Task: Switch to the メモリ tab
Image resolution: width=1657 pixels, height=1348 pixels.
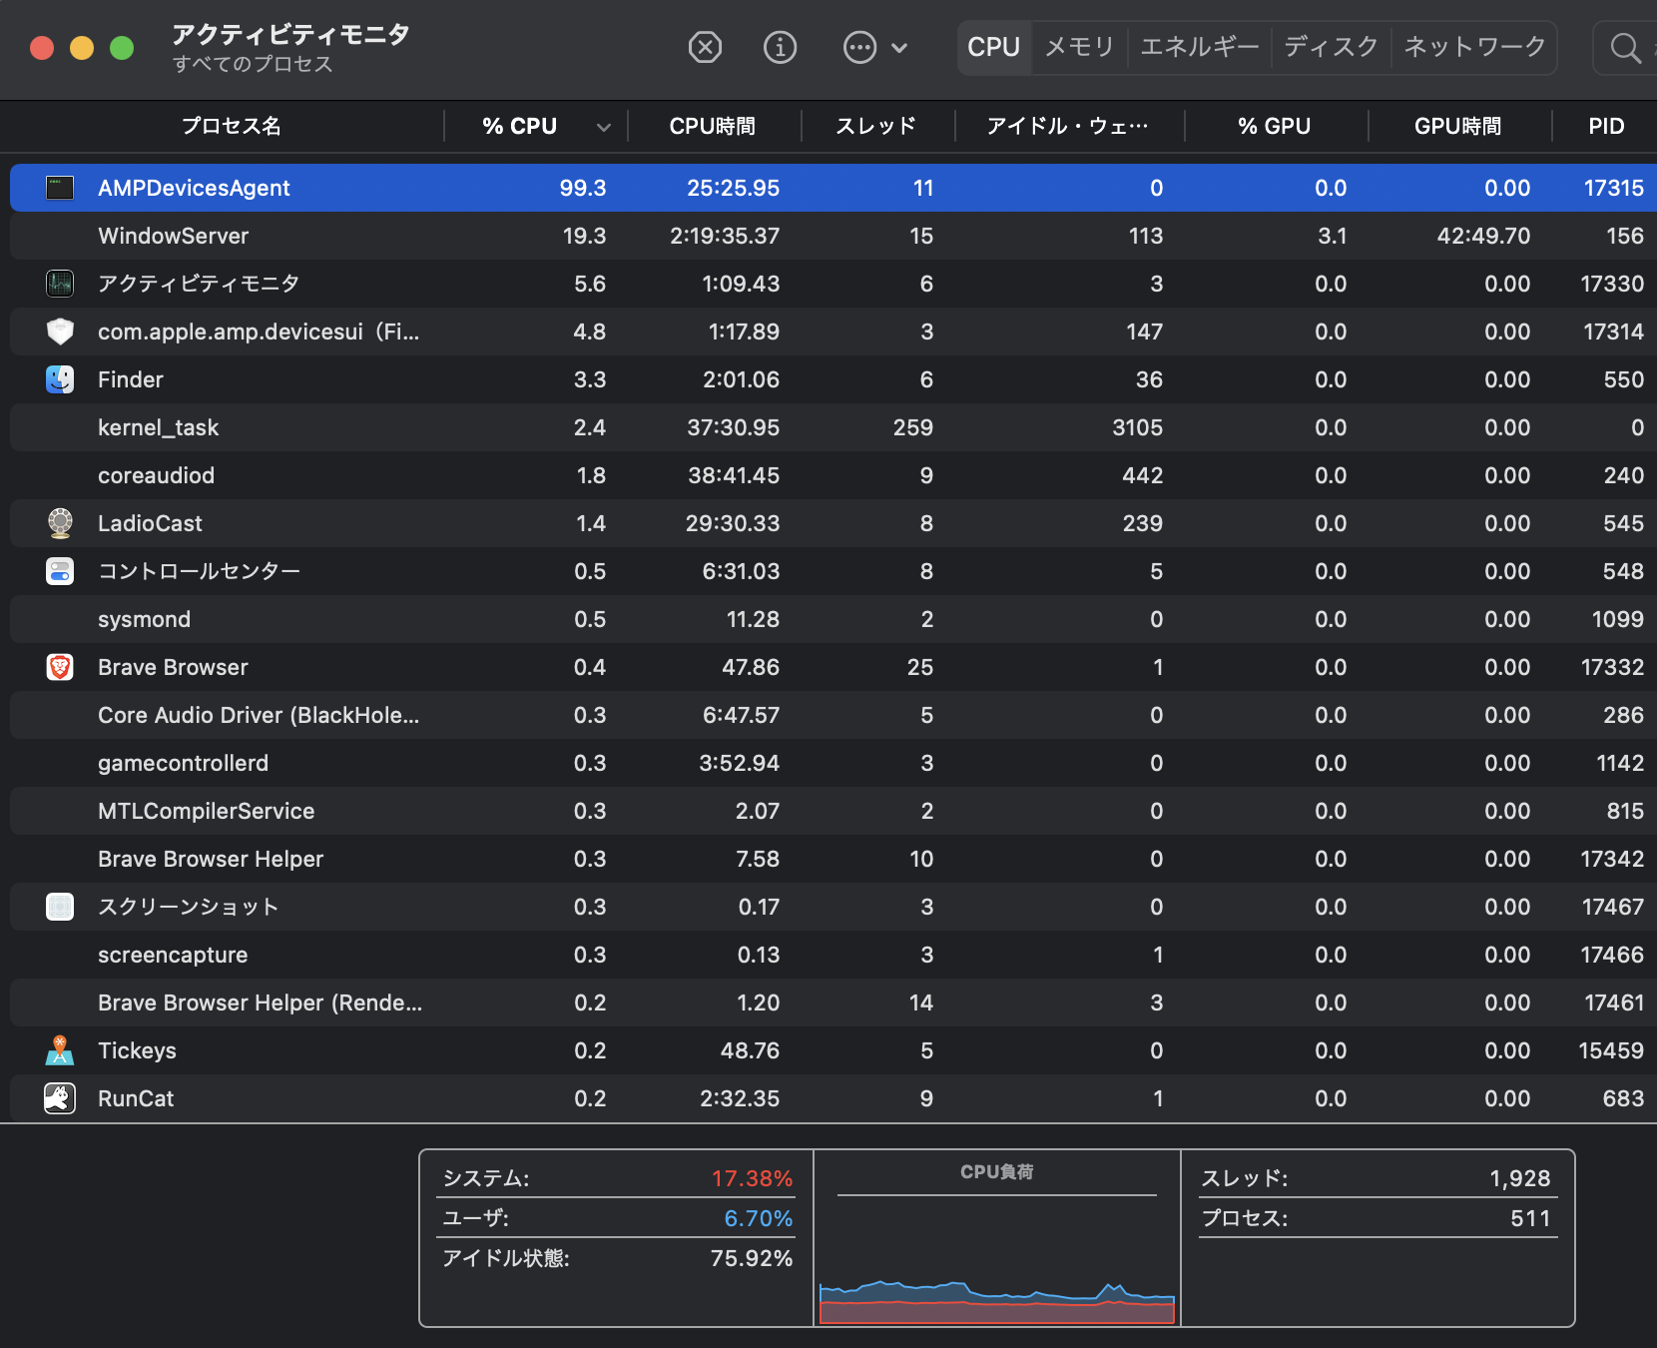Action: click(1079, 47)
